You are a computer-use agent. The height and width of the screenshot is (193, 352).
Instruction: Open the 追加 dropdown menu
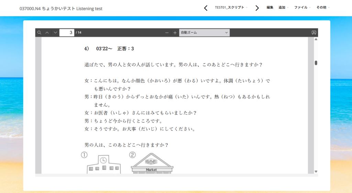tap(283, 8)
